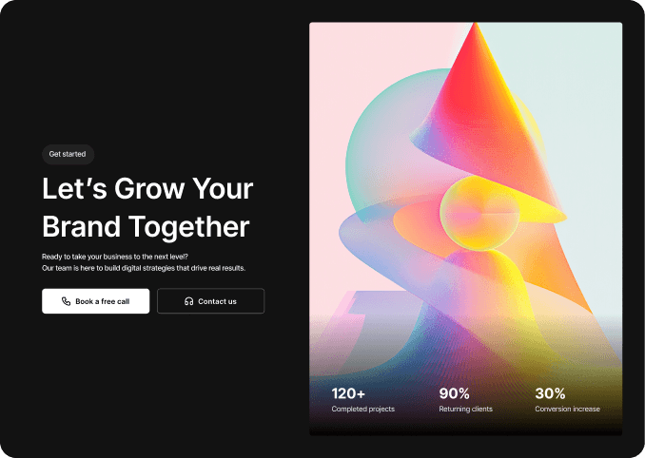This screenshot has height=458, width=645.
Task: Click the "Let's Grow Your" headline line
Action: click(x=147, y=188)
